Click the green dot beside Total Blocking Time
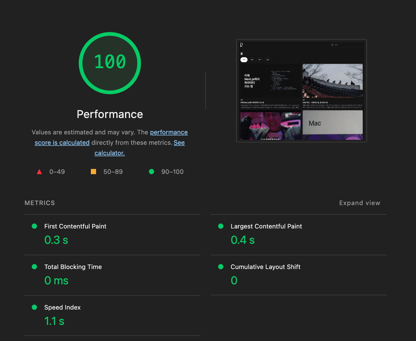Screen dimensions: 416x341 pos(34,267)
